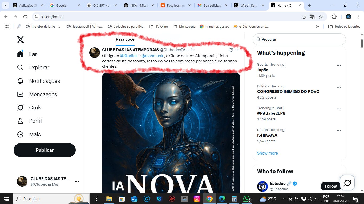Open Protetor de Links bookmark
364x204 pixels.
(43, 27)
